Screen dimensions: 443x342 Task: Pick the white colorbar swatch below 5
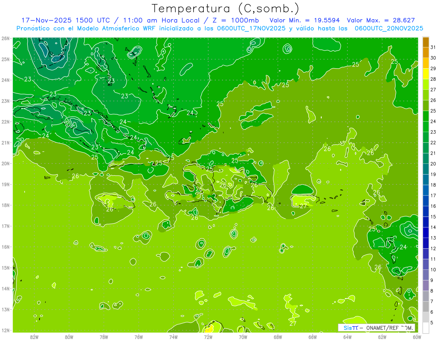coord(426,328)
